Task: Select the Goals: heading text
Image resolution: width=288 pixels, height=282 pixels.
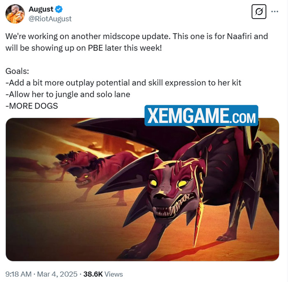Action: coord(17,71)
